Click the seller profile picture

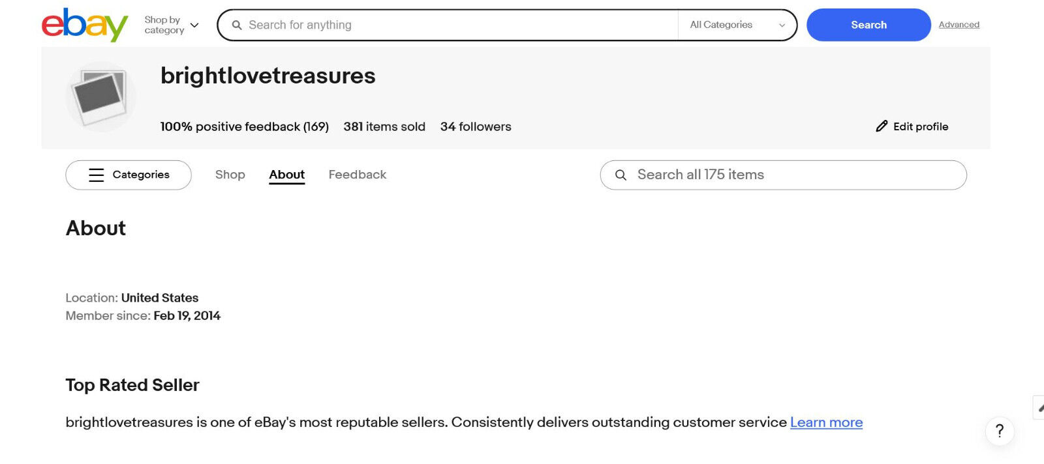[101, 97]
